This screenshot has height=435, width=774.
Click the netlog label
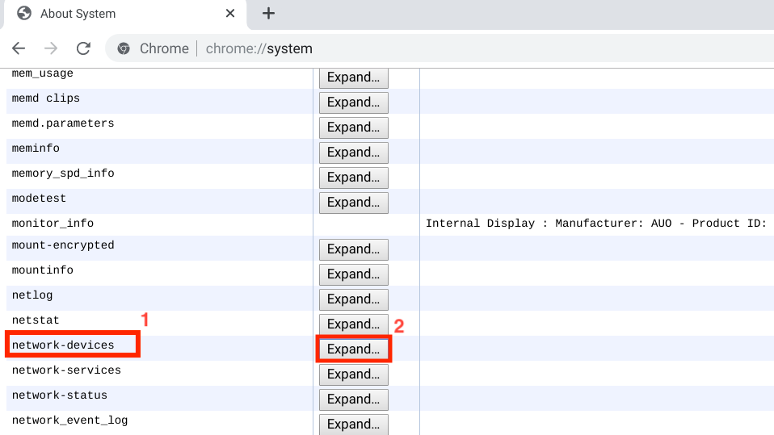(32, 295)
